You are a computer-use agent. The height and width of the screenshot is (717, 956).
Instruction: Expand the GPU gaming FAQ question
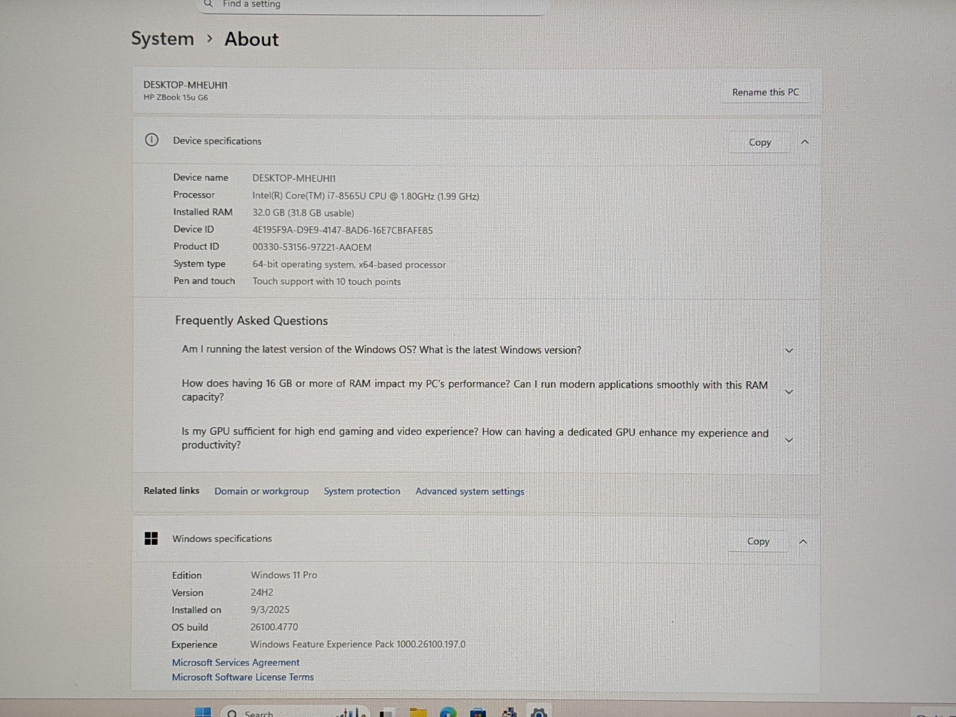pyautogui.click(x=789, y=440)
